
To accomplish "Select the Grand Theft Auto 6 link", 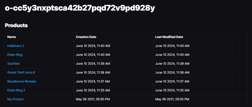I will coord(21,73).
